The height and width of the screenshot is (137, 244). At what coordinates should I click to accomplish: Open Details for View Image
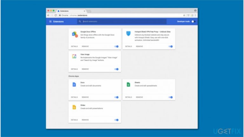(x=74, y=69)
